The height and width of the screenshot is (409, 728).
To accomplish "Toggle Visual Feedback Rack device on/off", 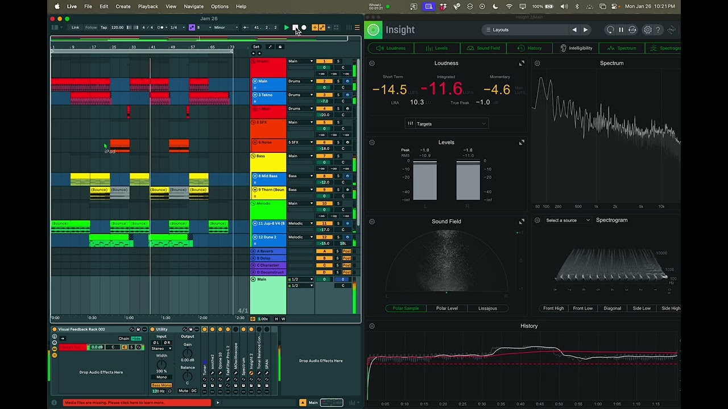I will pyautogui.click(x=55, y=329).
